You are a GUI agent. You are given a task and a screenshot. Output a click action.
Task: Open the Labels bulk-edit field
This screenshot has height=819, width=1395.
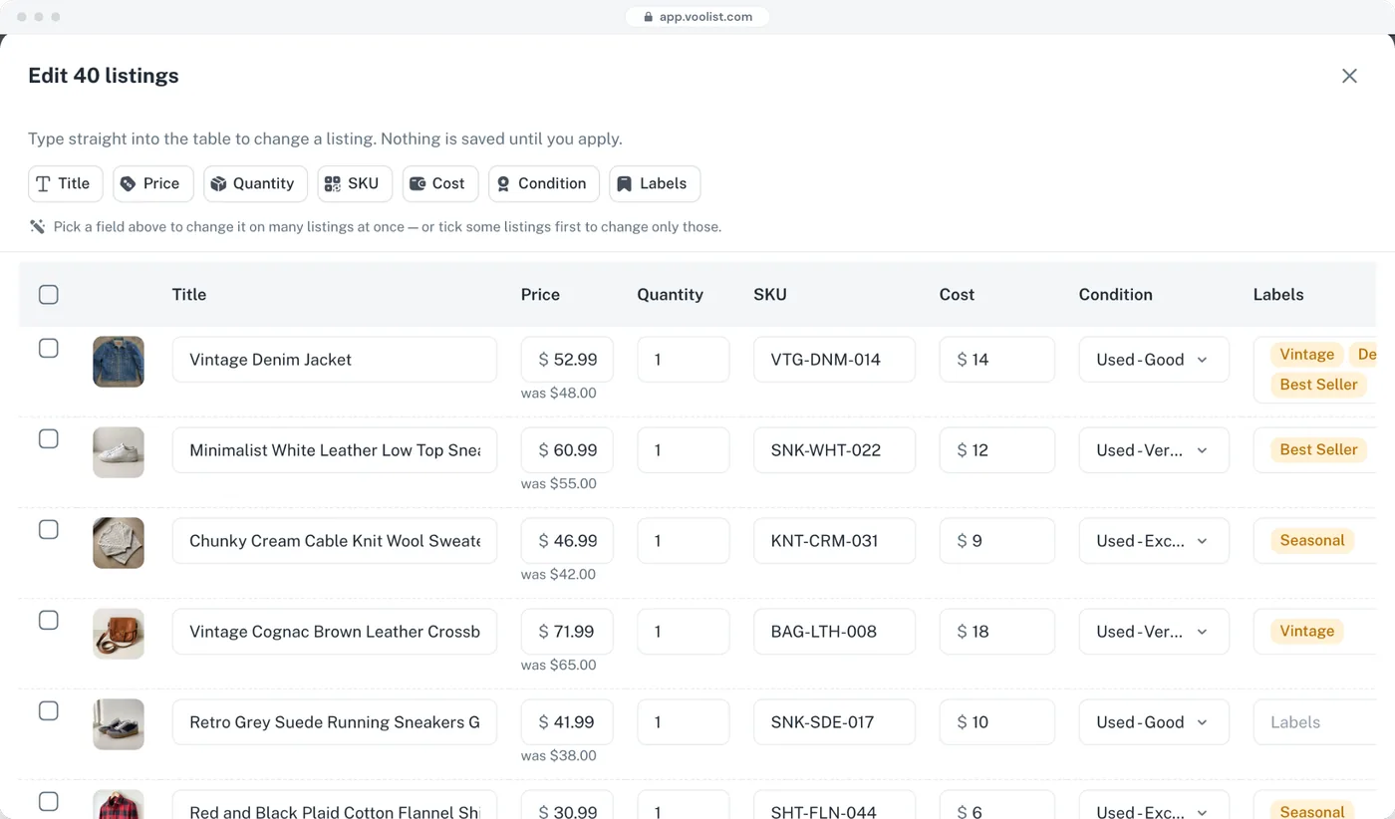click(655, 183)
